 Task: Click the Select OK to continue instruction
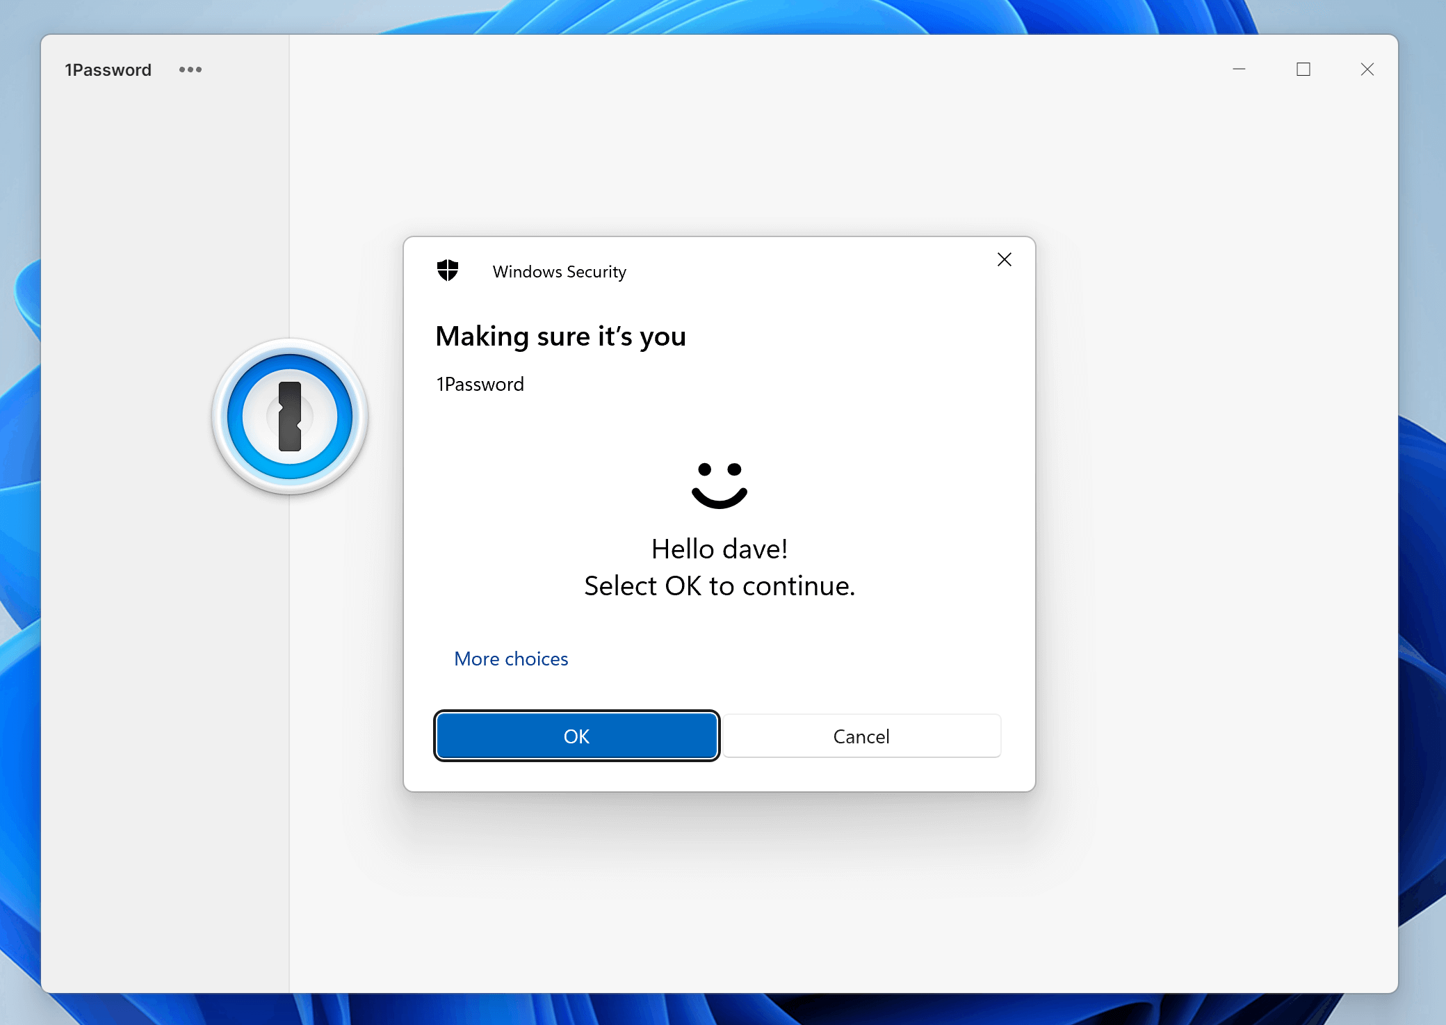point(719,586)
